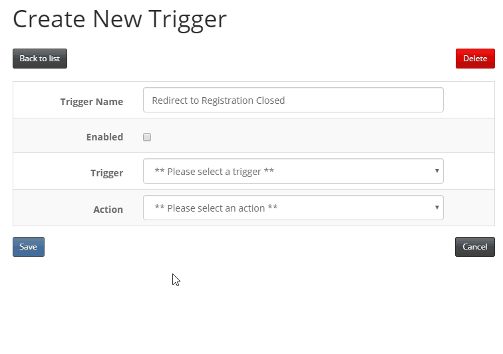Click the arrow on the Trigger dropdown
Screen dimensions: 503x354
tap(436, 171)
